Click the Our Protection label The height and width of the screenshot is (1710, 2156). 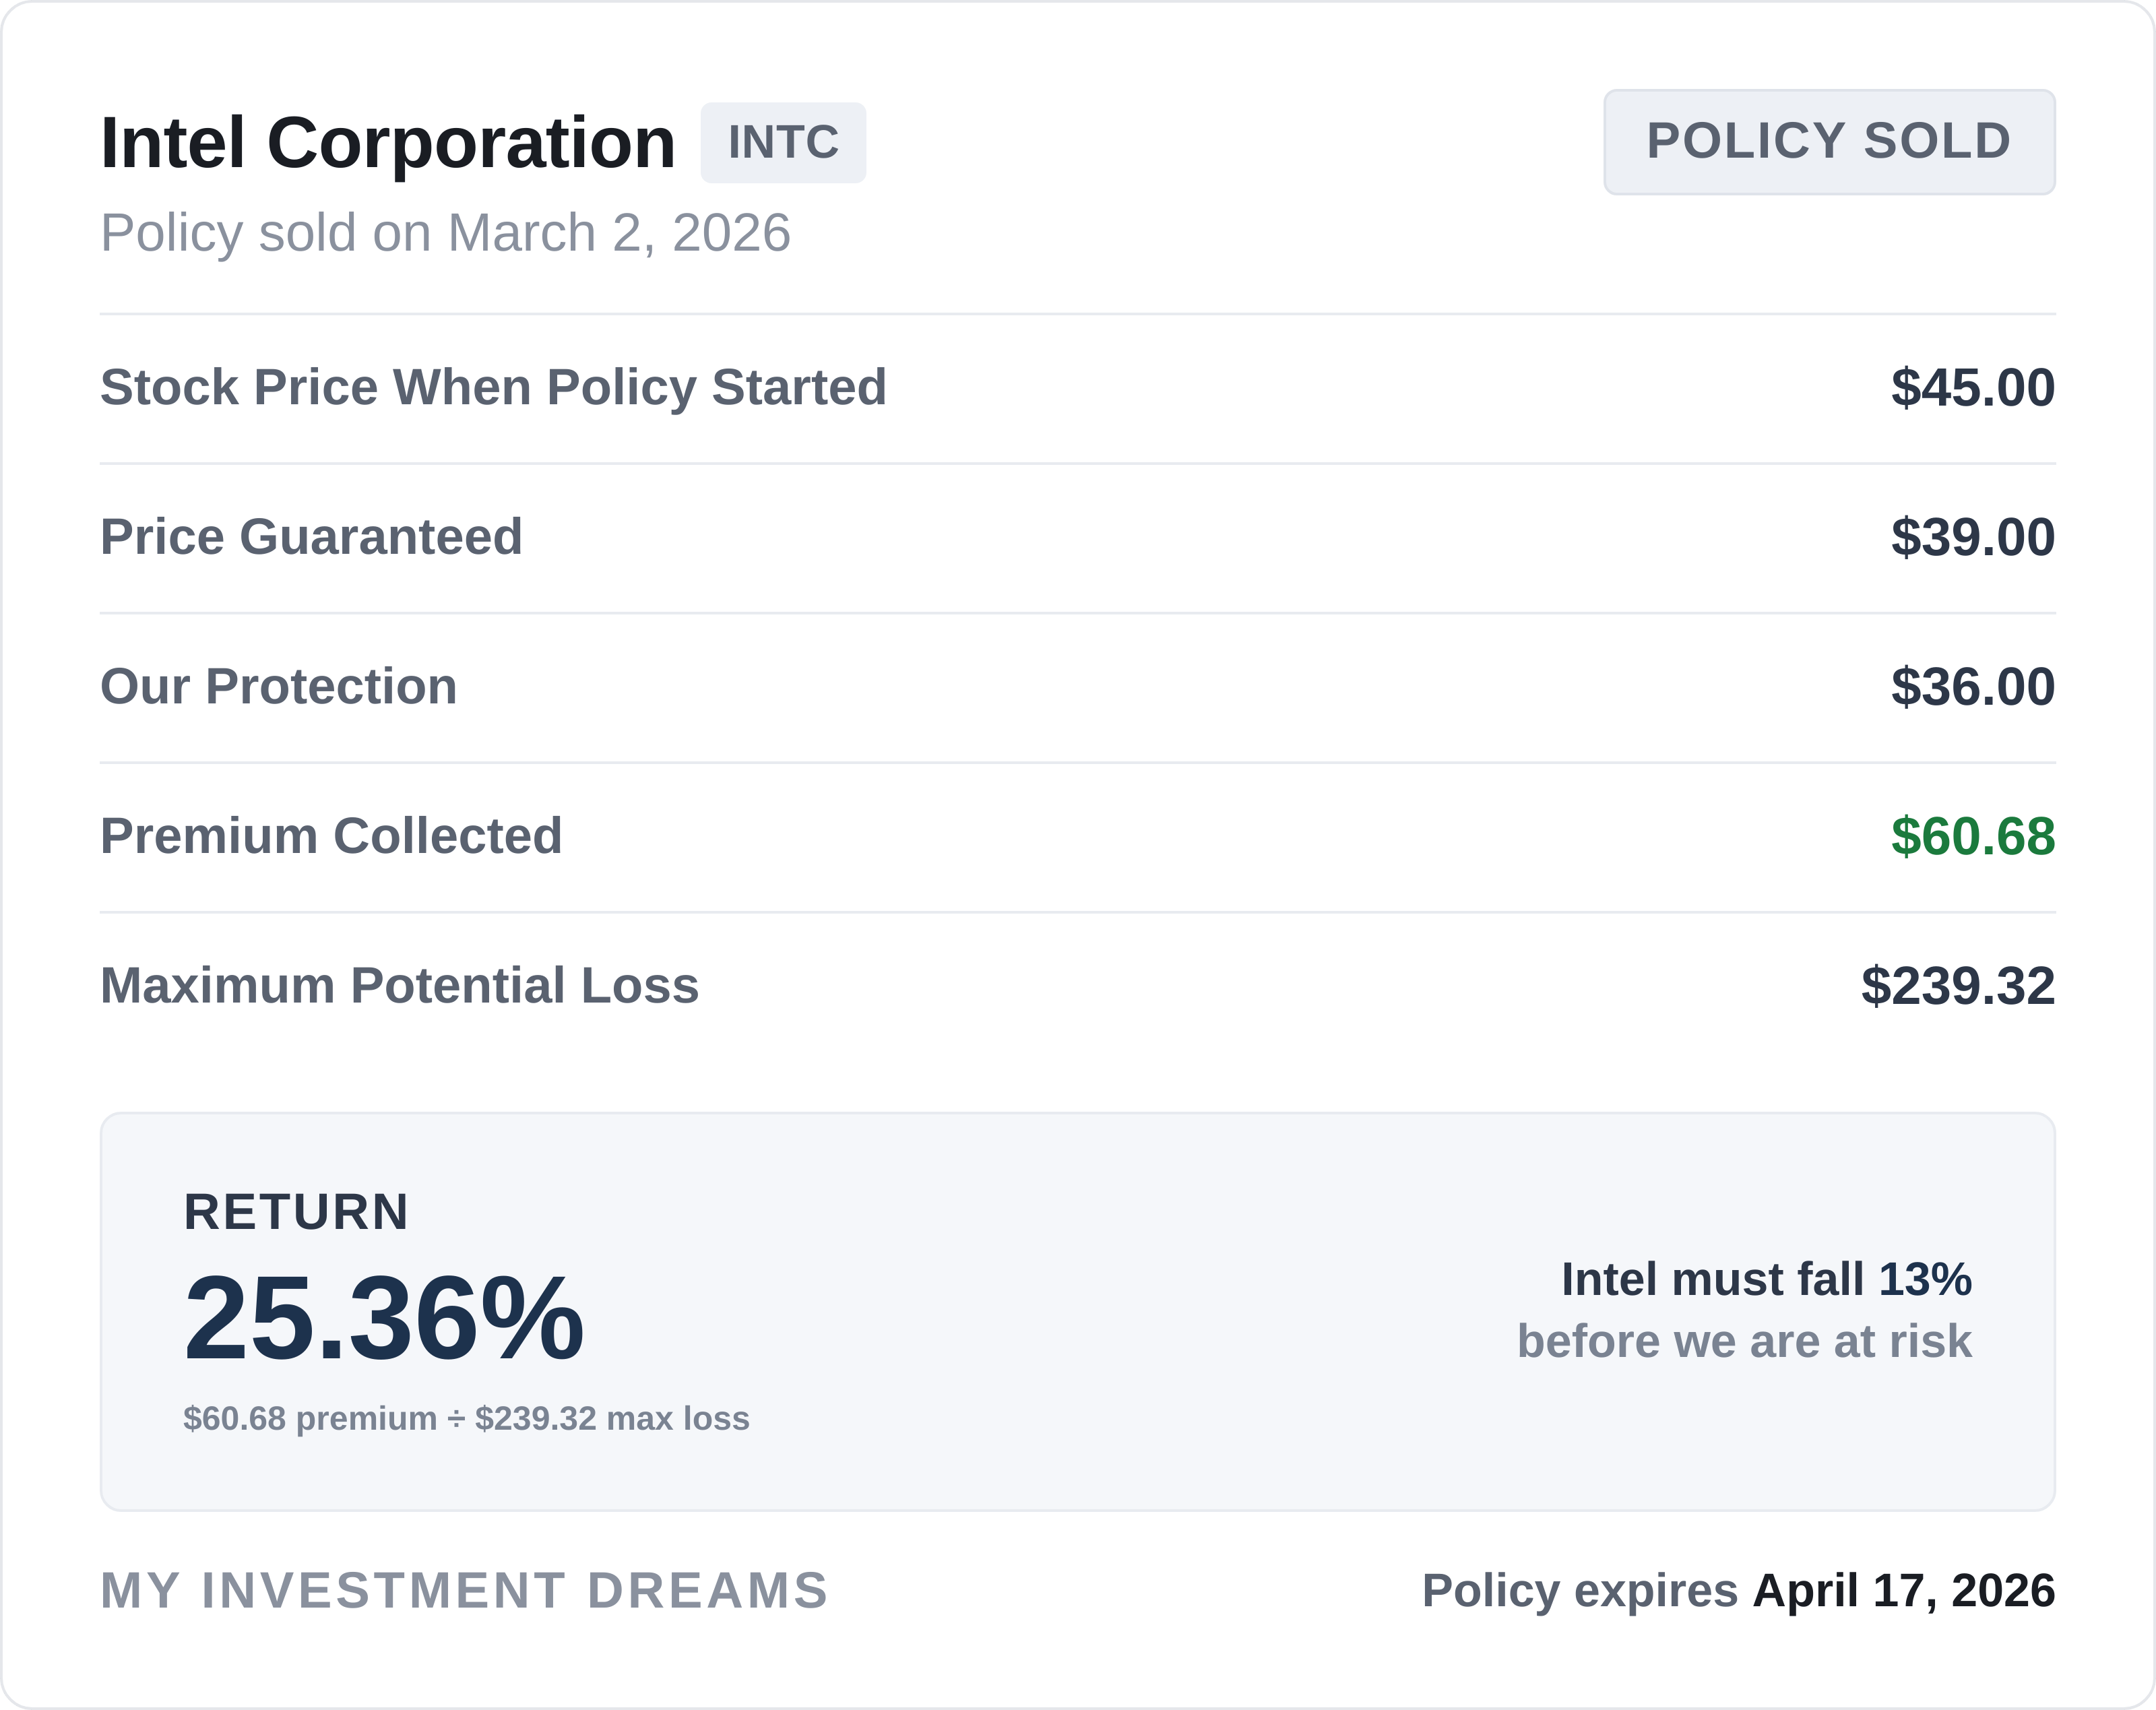pos(279,687)
